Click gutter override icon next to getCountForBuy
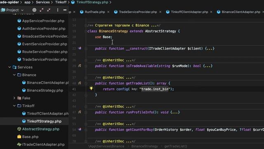Screen dimensions: 264x149 coord(80,130)
